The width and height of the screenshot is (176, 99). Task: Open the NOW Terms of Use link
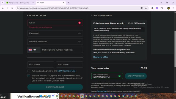(x=67, y=71)
